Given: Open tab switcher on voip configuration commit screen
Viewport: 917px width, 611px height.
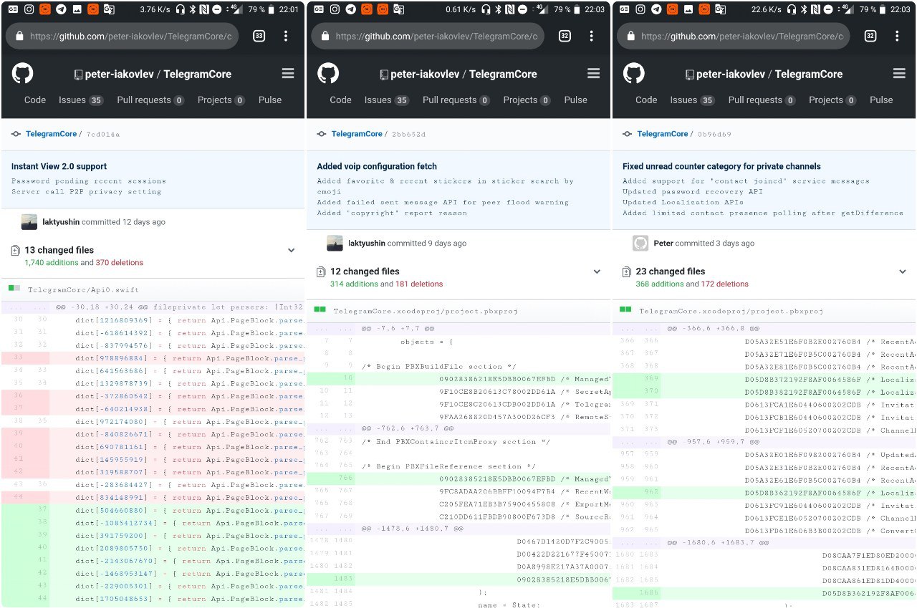Looking at the screenshot, I should point(565,36).
